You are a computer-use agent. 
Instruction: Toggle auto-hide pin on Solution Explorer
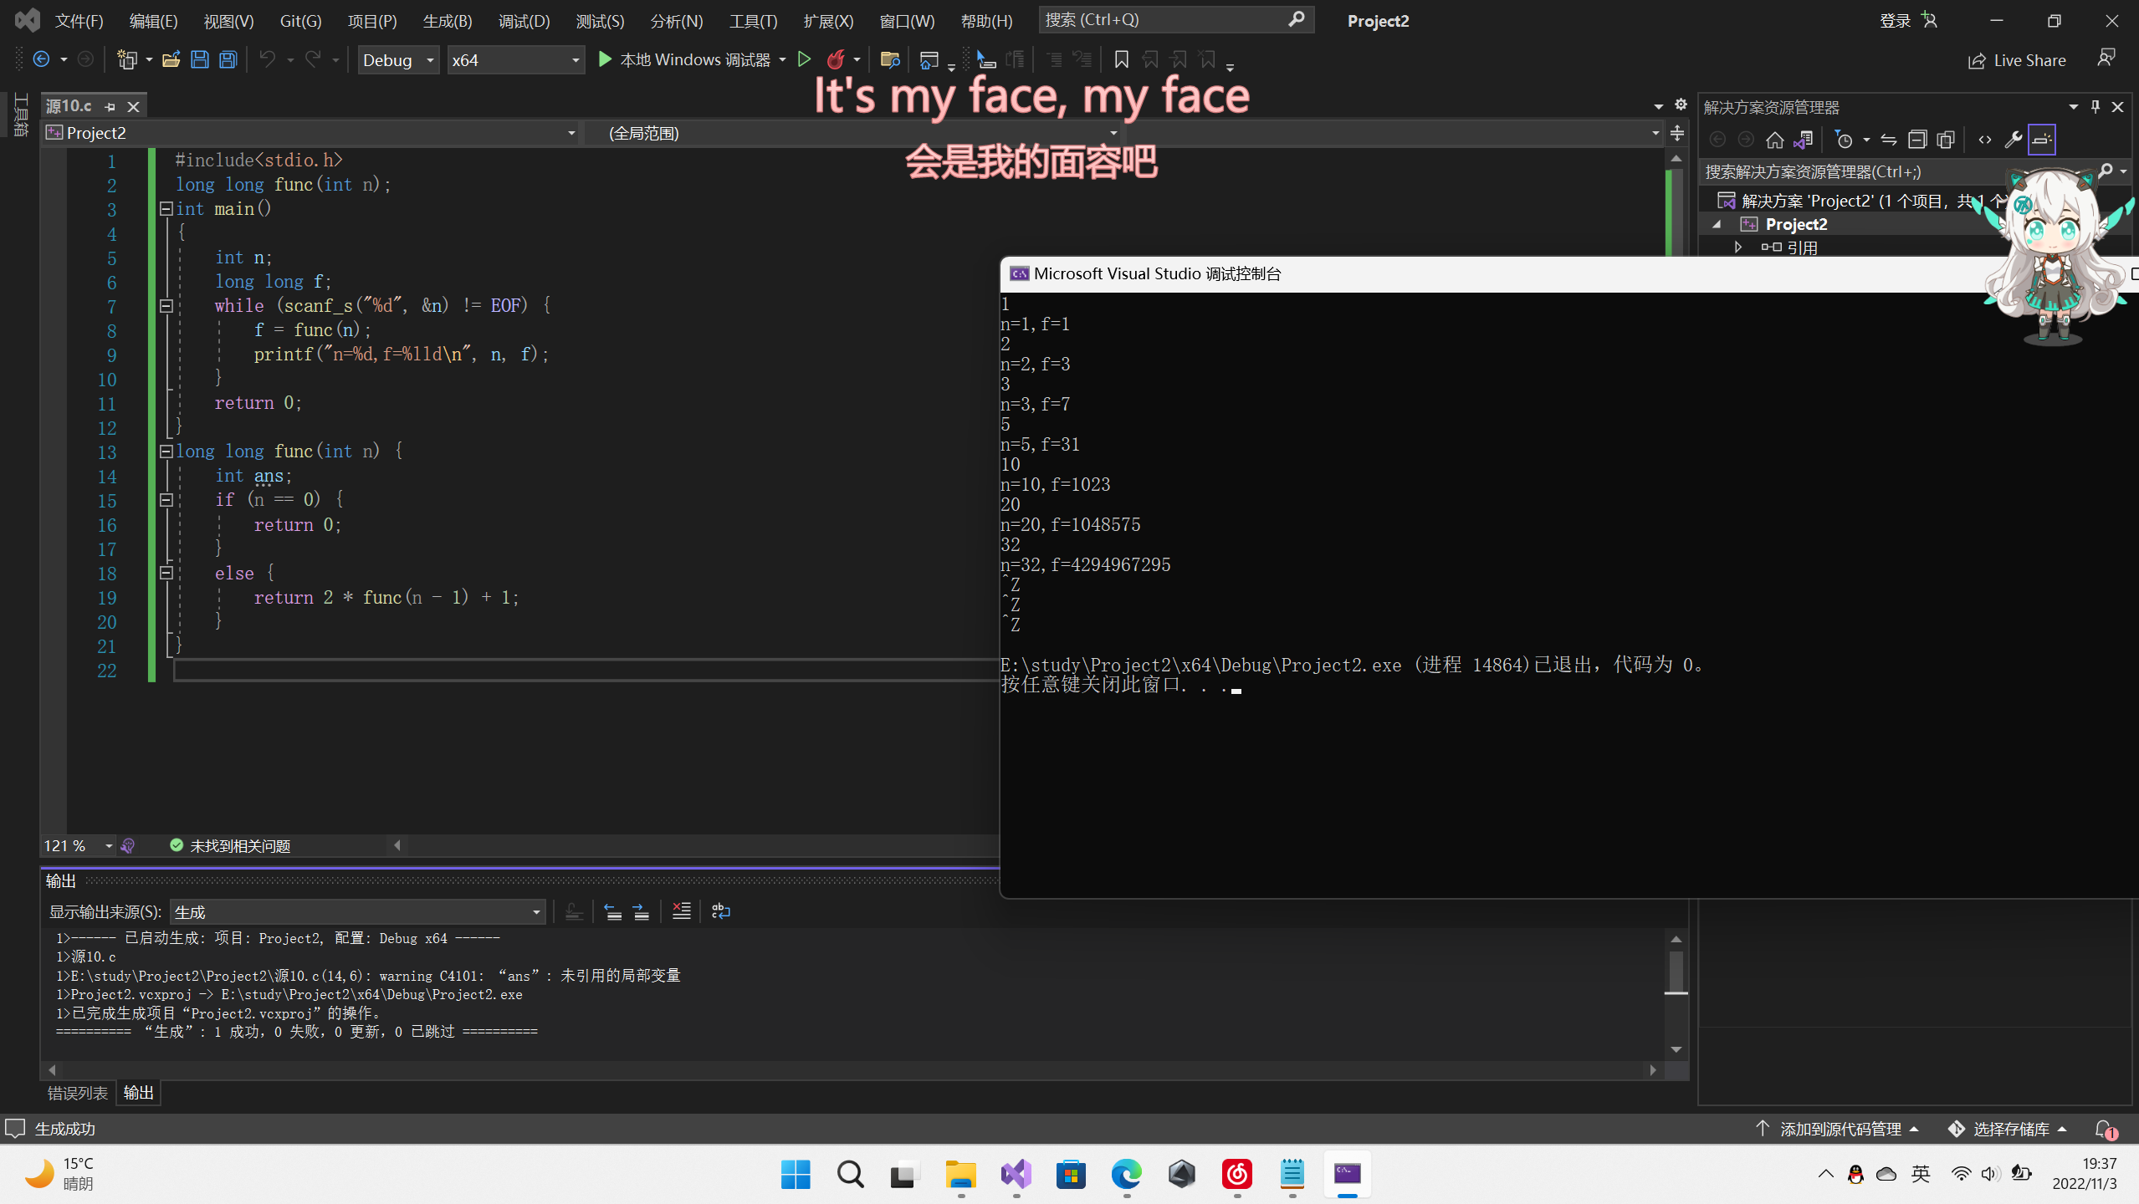click(x=2095, y=106)
